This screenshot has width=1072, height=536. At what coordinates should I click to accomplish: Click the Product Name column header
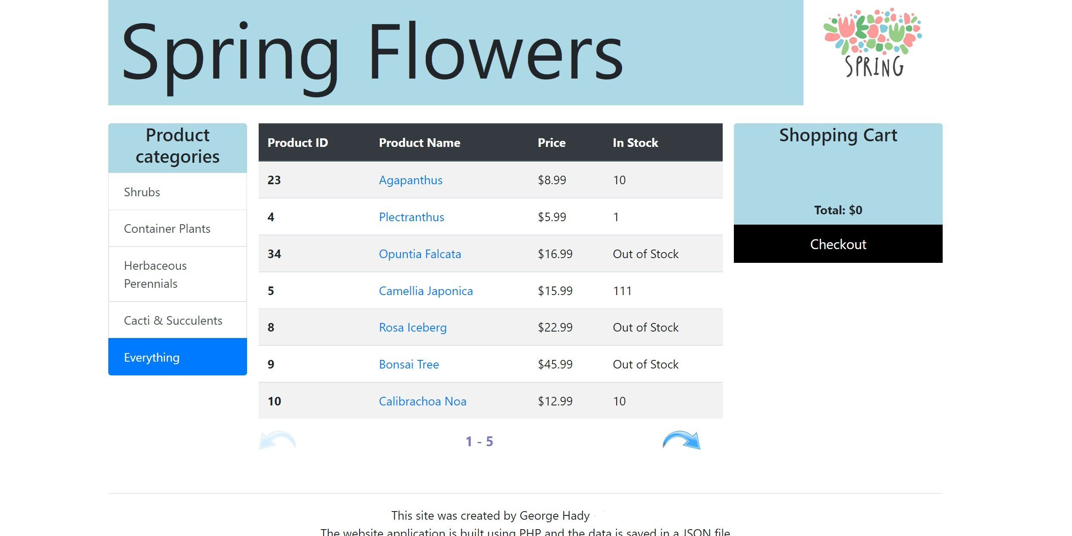419,143
